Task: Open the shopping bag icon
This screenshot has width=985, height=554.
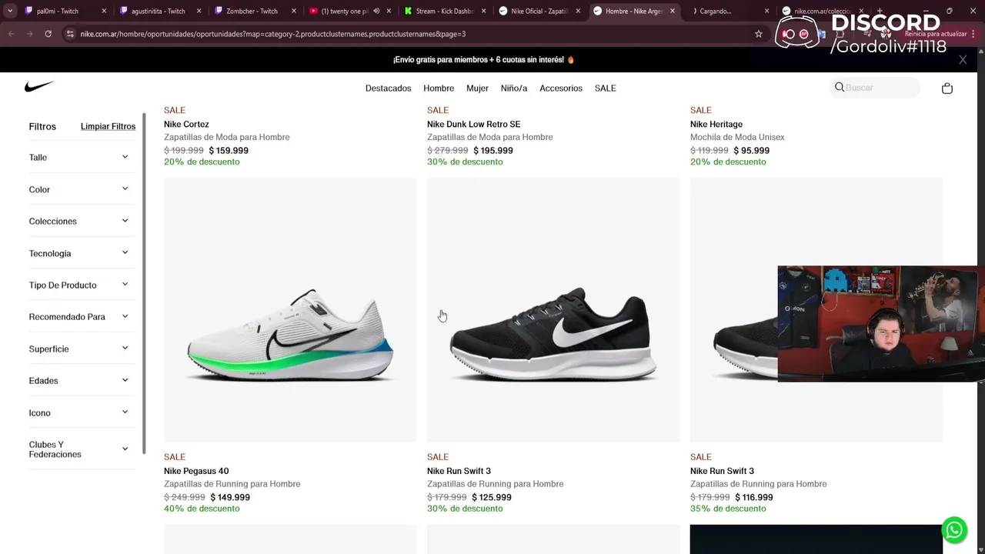Action: [947, 88]
